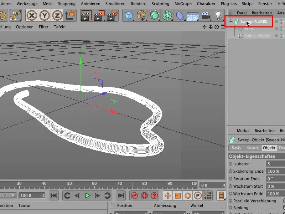285x214 pixels.
Task: Select the spline pen tool icon
Action: (x=141, y=15)
